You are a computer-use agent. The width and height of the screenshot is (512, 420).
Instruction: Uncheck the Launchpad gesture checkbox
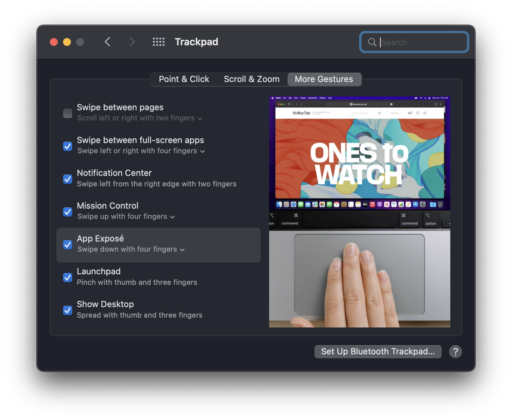68,277
